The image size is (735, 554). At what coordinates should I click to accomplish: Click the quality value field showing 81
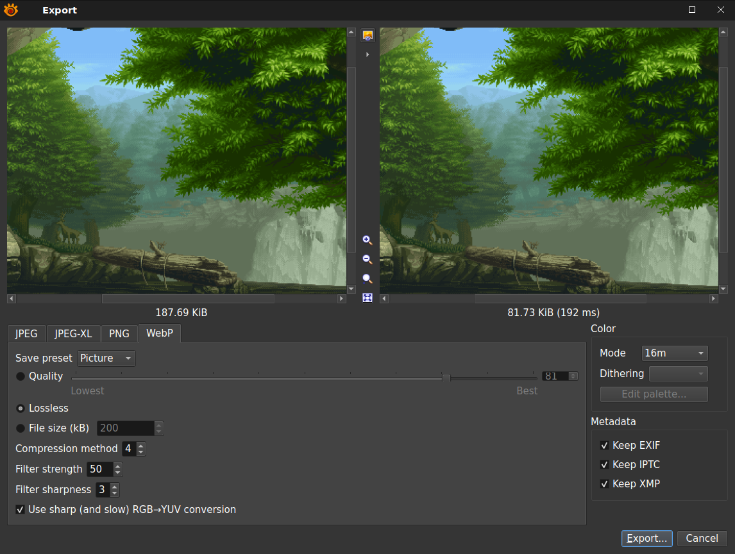pos(555,376)
